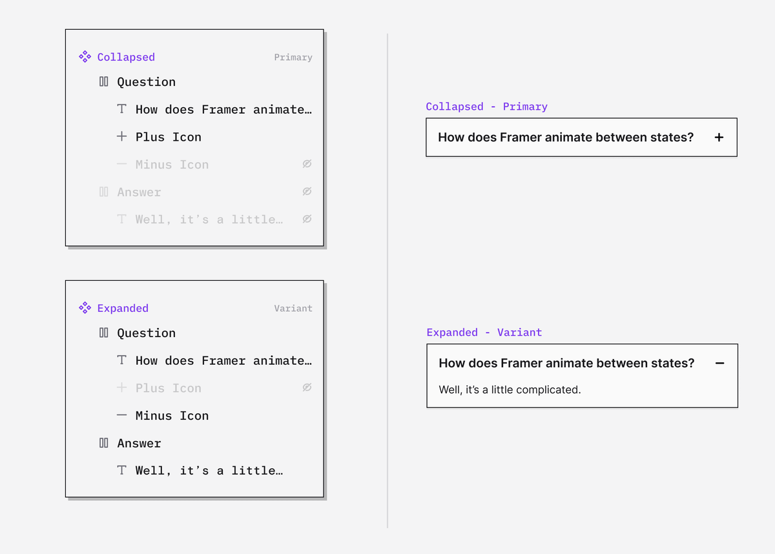775x554 pixels.
Task: Click the answer text Well, it's a little complicated
Action: click(510, 390)
